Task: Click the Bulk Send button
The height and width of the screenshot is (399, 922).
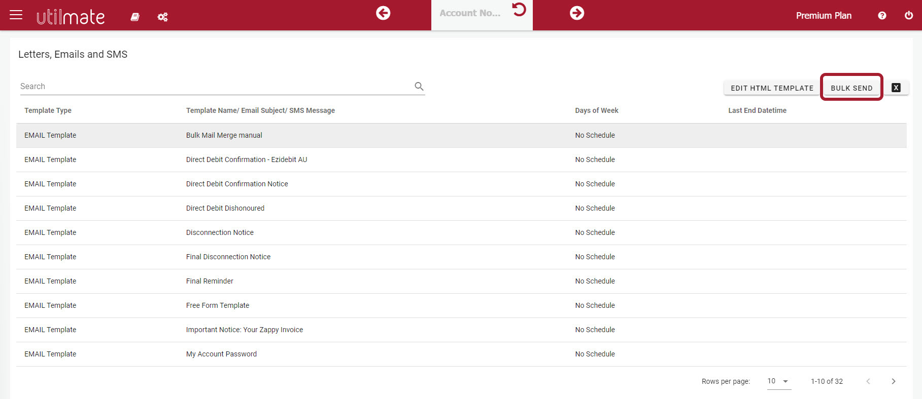Action: tap(851, 88)
